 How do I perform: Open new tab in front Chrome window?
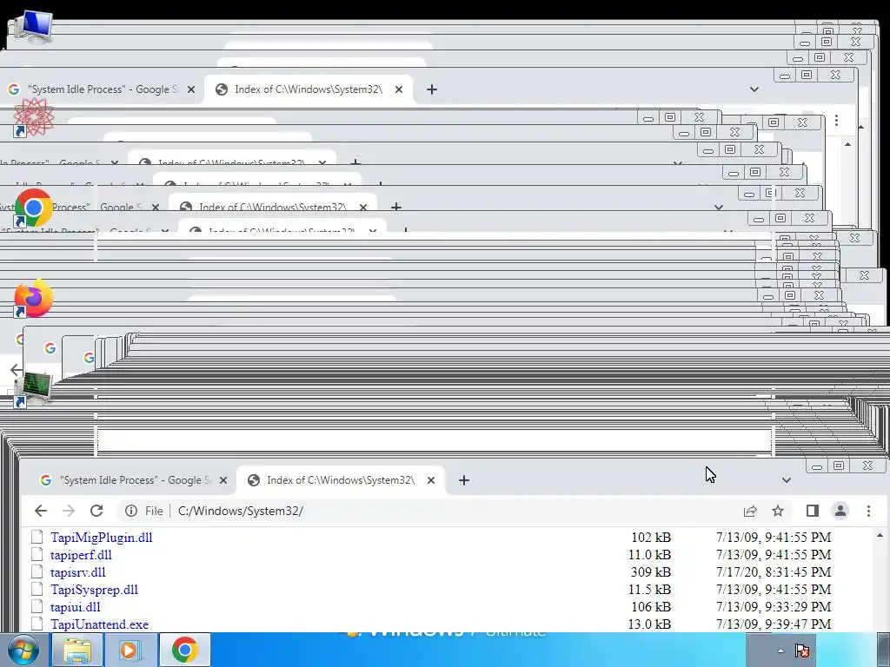[464, 480]
